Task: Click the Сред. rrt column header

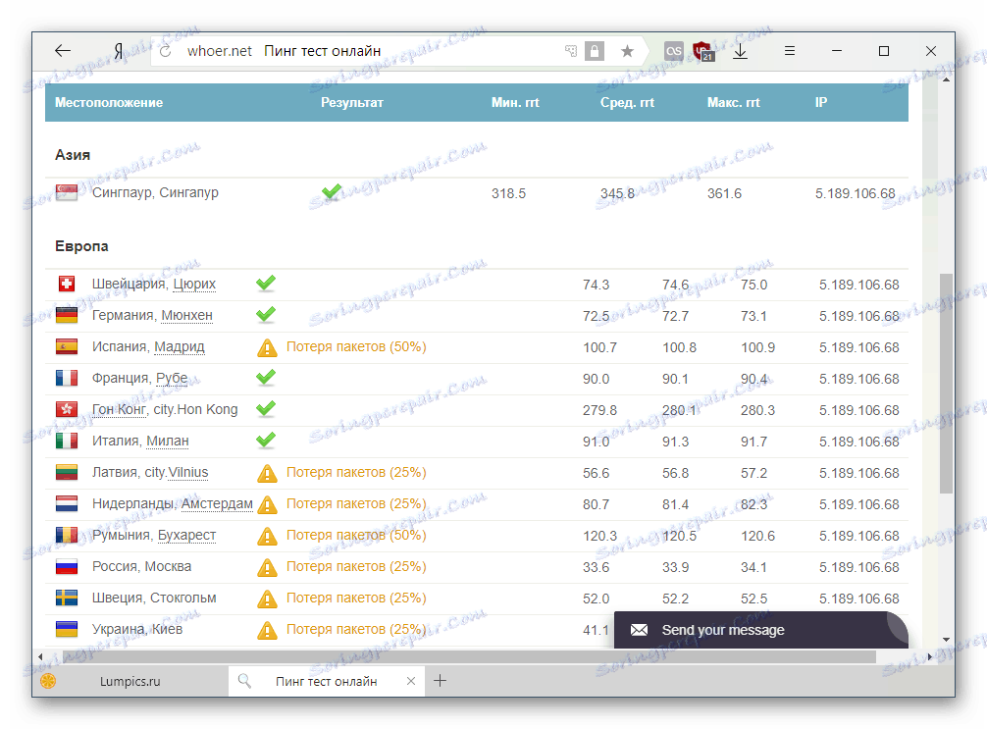Action: tap(627, 103)
